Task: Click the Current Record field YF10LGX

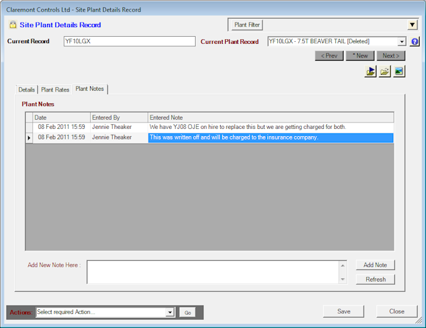Action: 129,41
